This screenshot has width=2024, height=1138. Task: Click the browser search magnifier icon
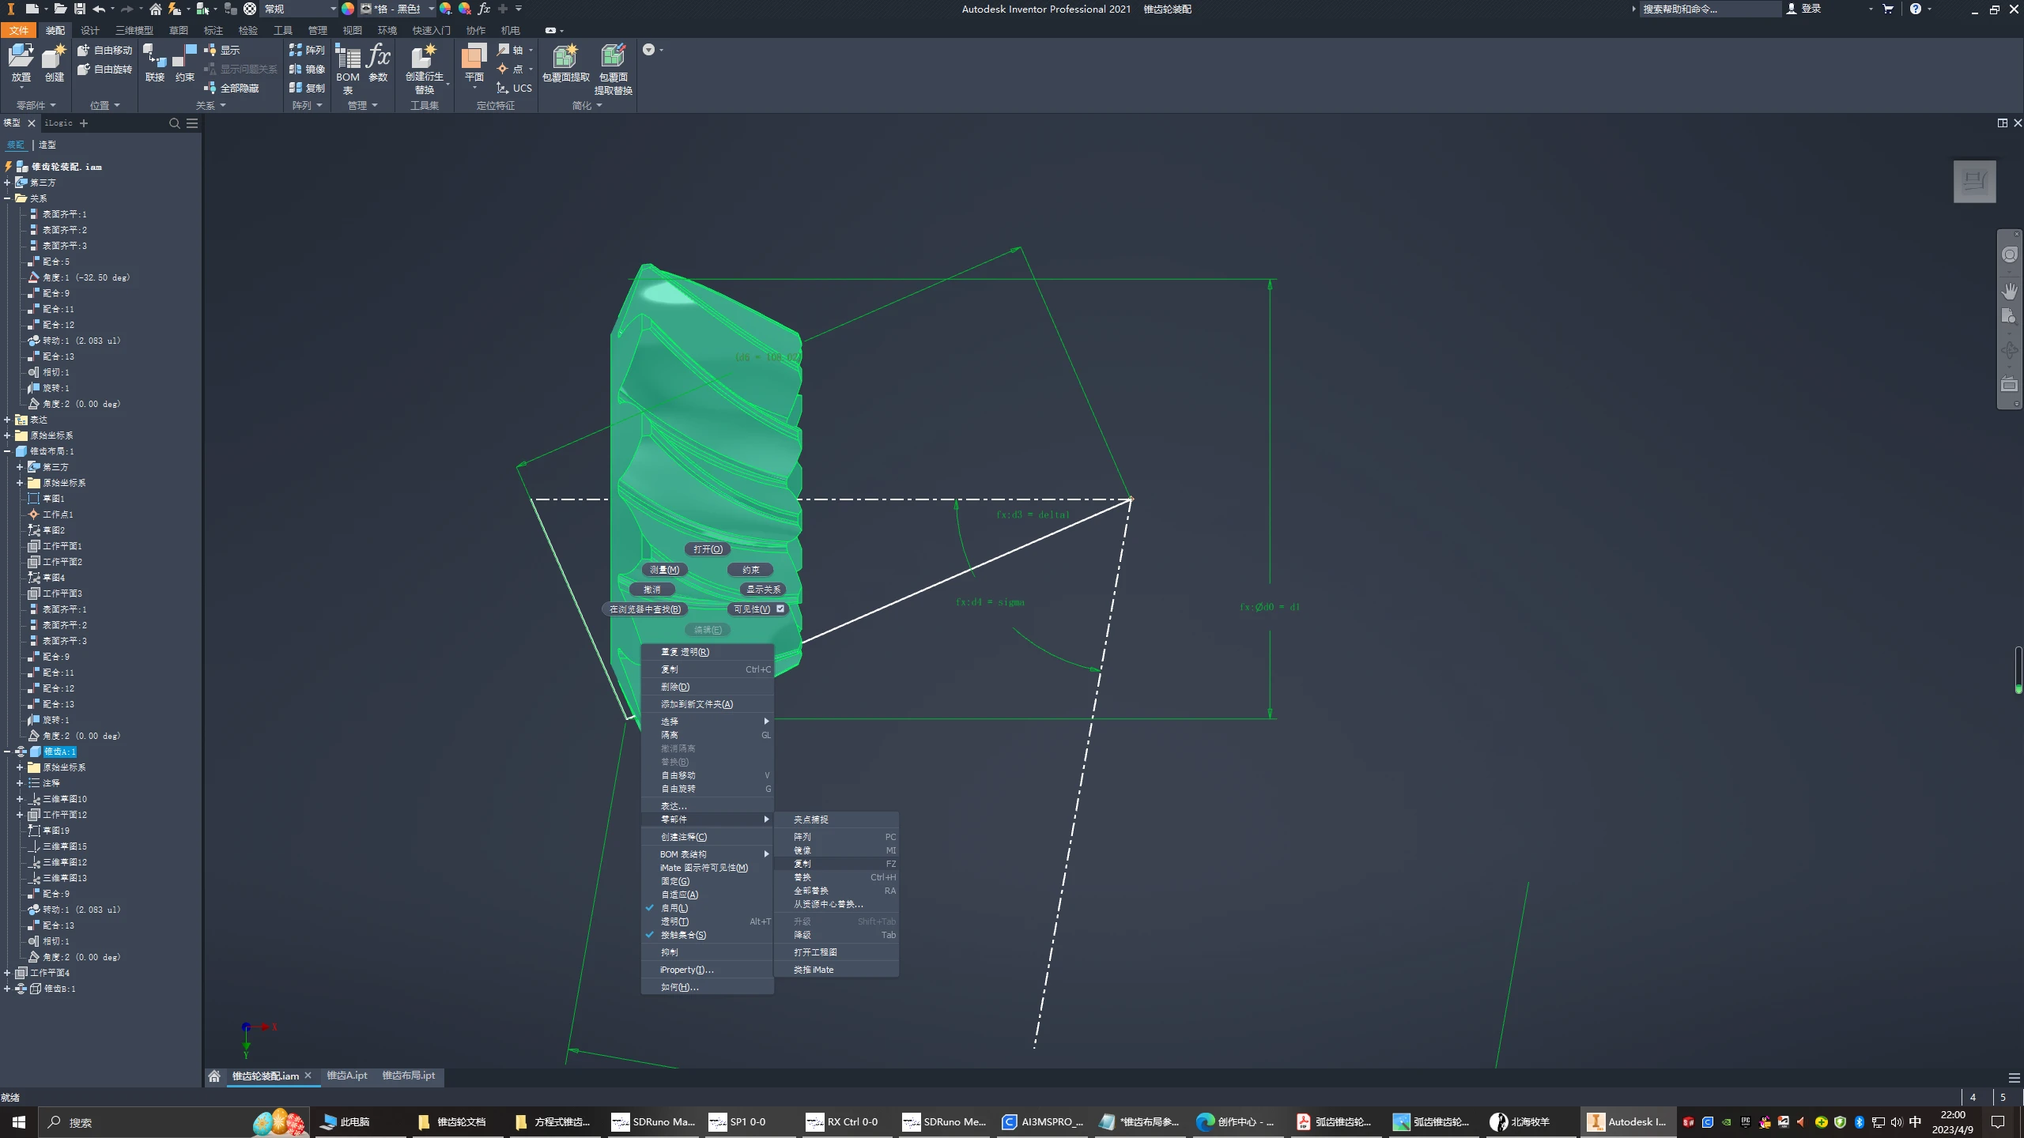[175, 123]
